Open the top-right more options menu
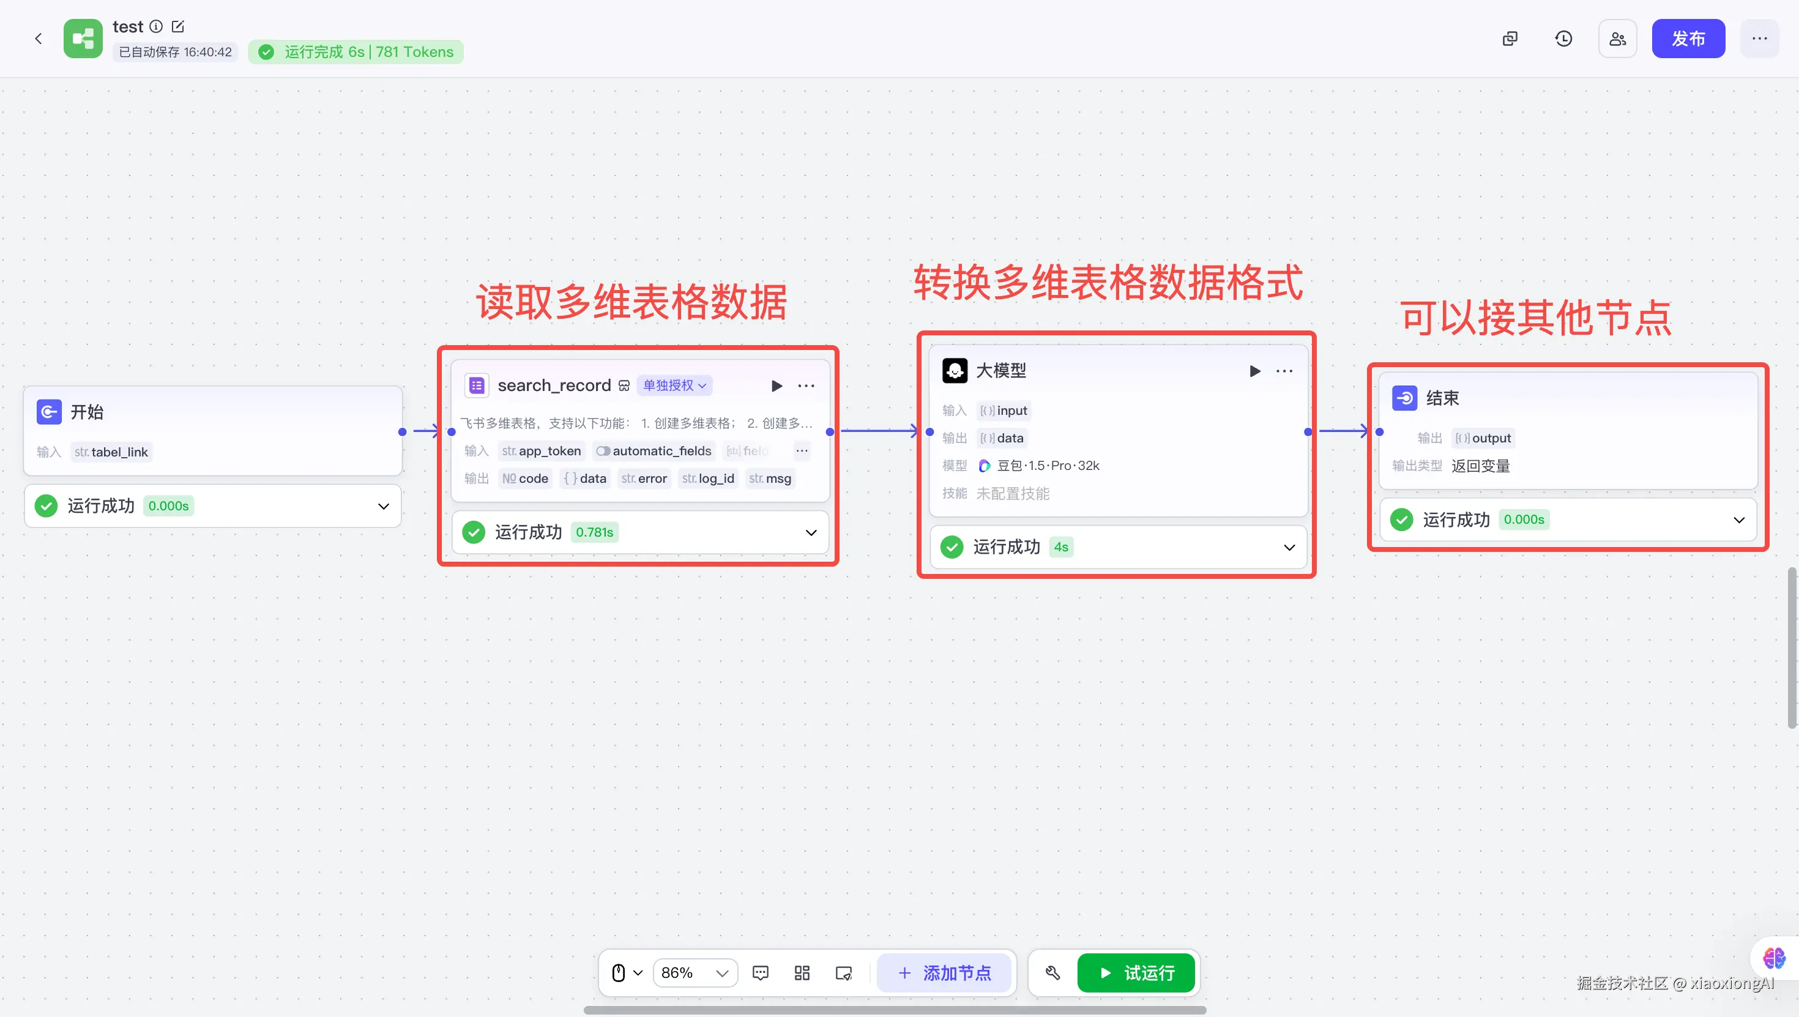1799x1017 pixels. 1759,39
